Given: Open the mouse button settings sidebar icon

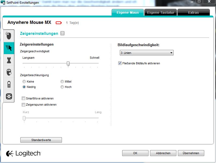Looking at the screenshot, I should pos(9,36).
